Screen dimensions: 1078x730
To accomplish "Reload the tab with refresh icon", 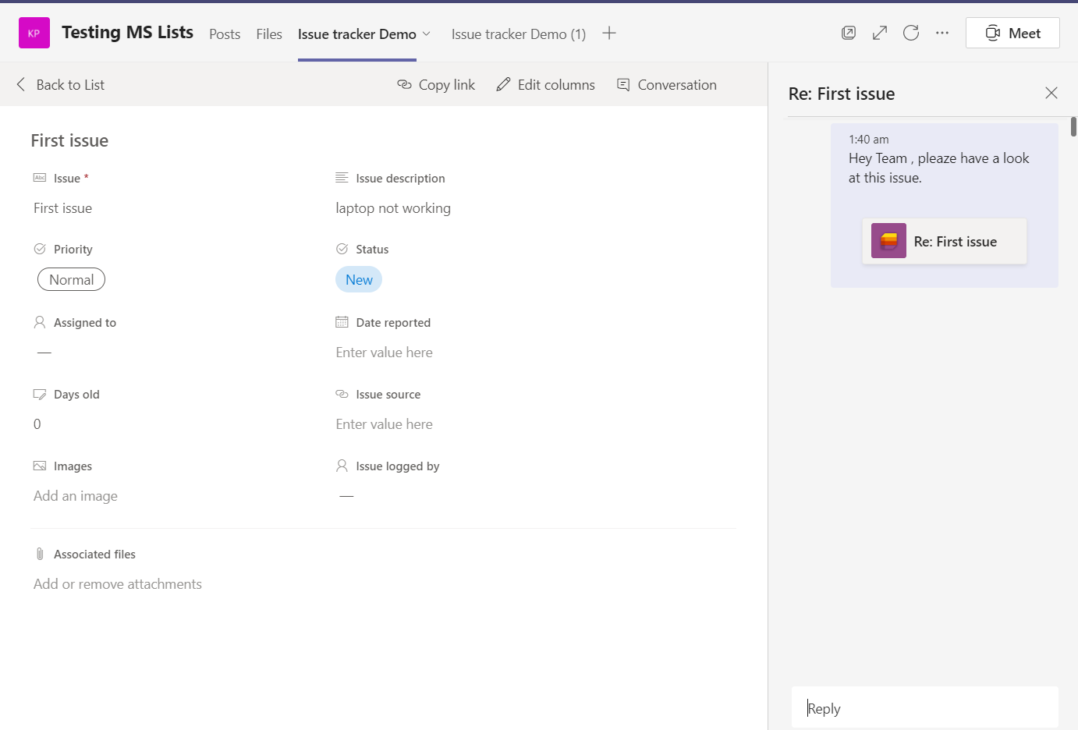I will [911, 33].
